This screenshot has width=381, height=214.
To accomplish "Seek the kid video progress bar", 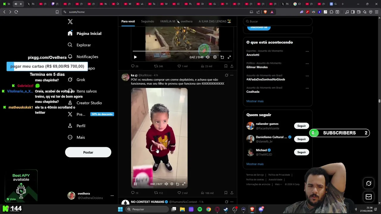I will pyautogui.click(x=159, y=178).
